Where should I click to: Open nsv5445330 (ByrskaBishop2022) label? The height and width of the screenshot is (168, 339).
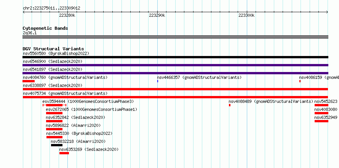pos(79,133)
